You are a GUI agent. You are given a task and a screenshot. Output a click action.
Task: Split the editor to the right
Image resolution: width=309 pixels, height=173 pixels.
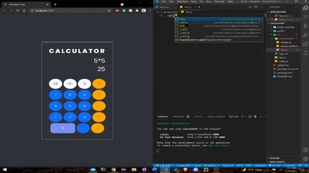click(256, 7)
